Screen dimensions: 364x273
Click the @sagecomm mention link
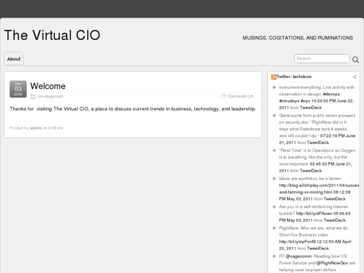pos(299,256)
